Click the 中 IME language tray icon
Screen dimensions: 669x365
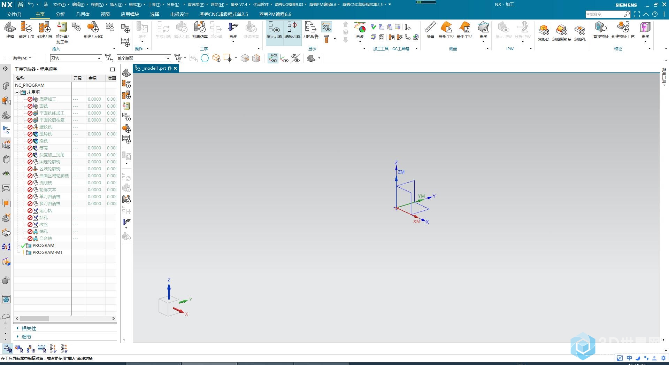coord(629,358)
